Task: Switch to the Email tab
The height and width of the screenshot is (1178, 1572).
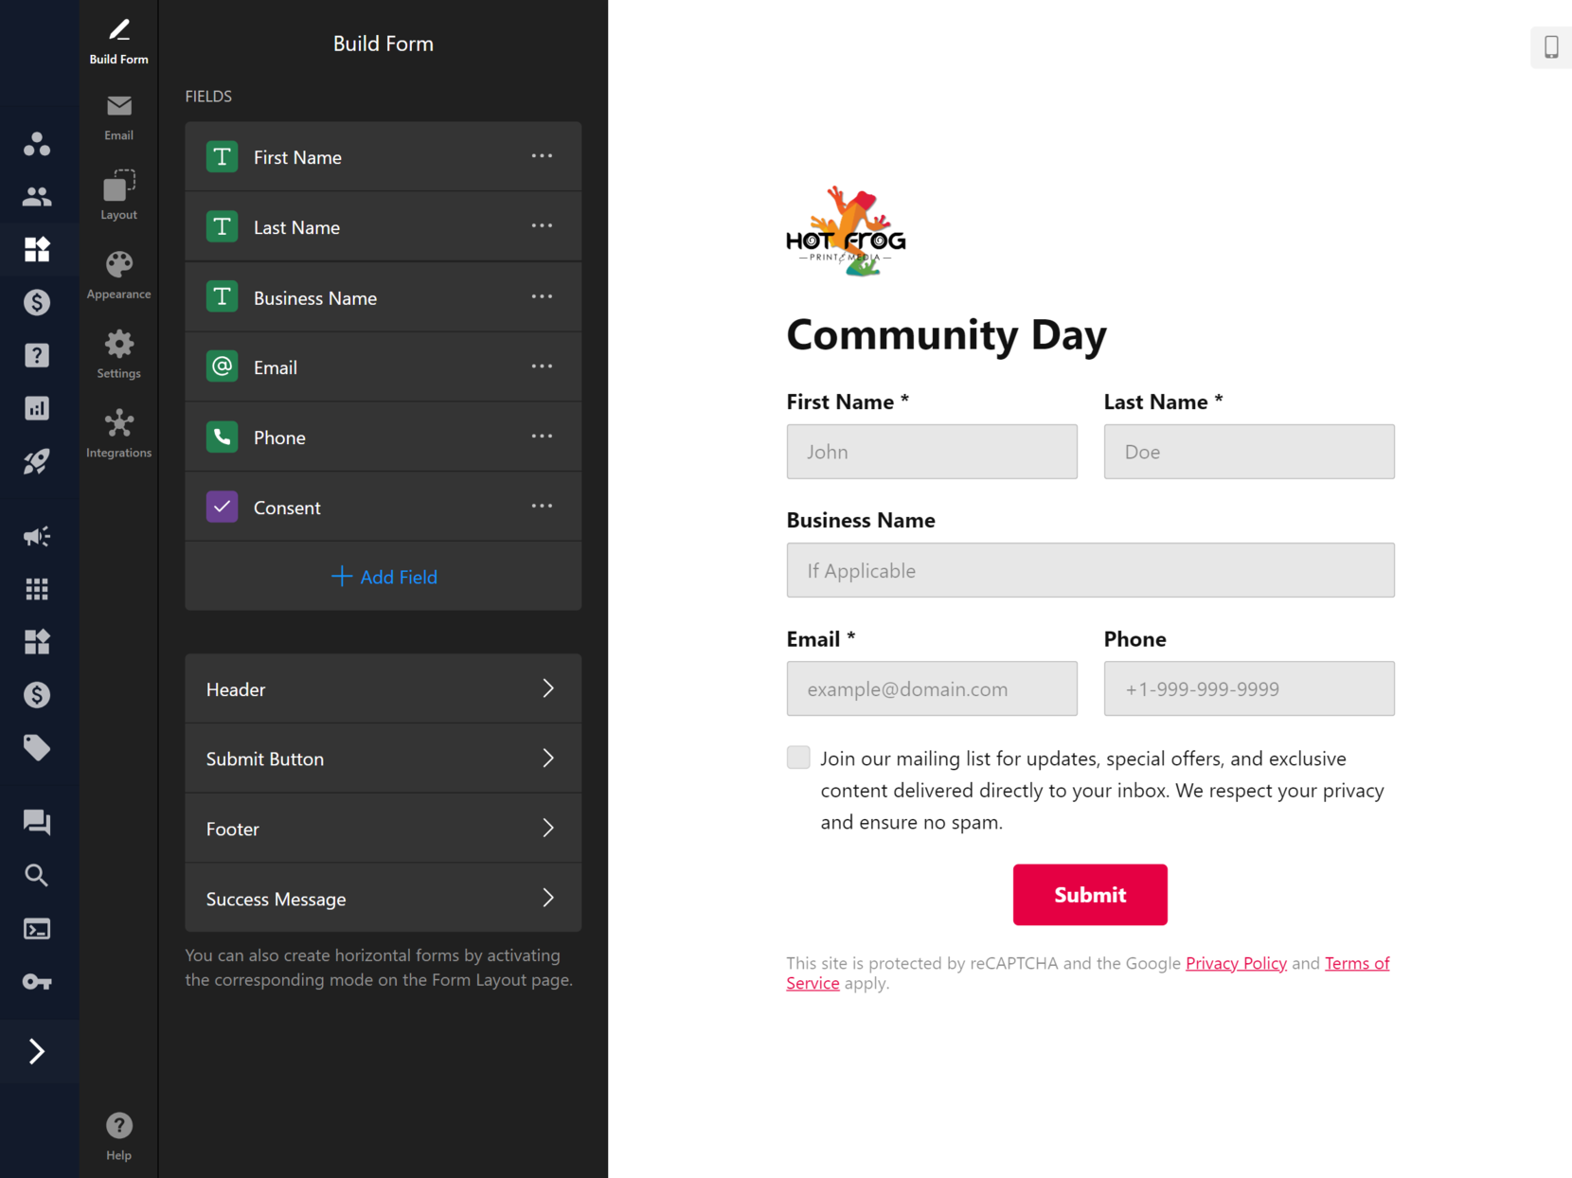Action: click(x=117, y=116)
